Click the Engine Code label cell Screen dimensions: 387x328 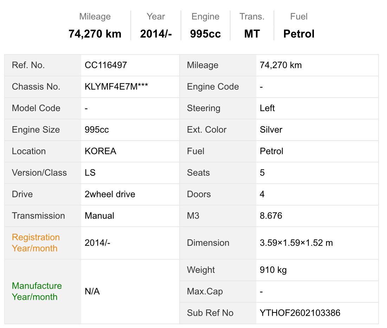click(x=218, y=86)
